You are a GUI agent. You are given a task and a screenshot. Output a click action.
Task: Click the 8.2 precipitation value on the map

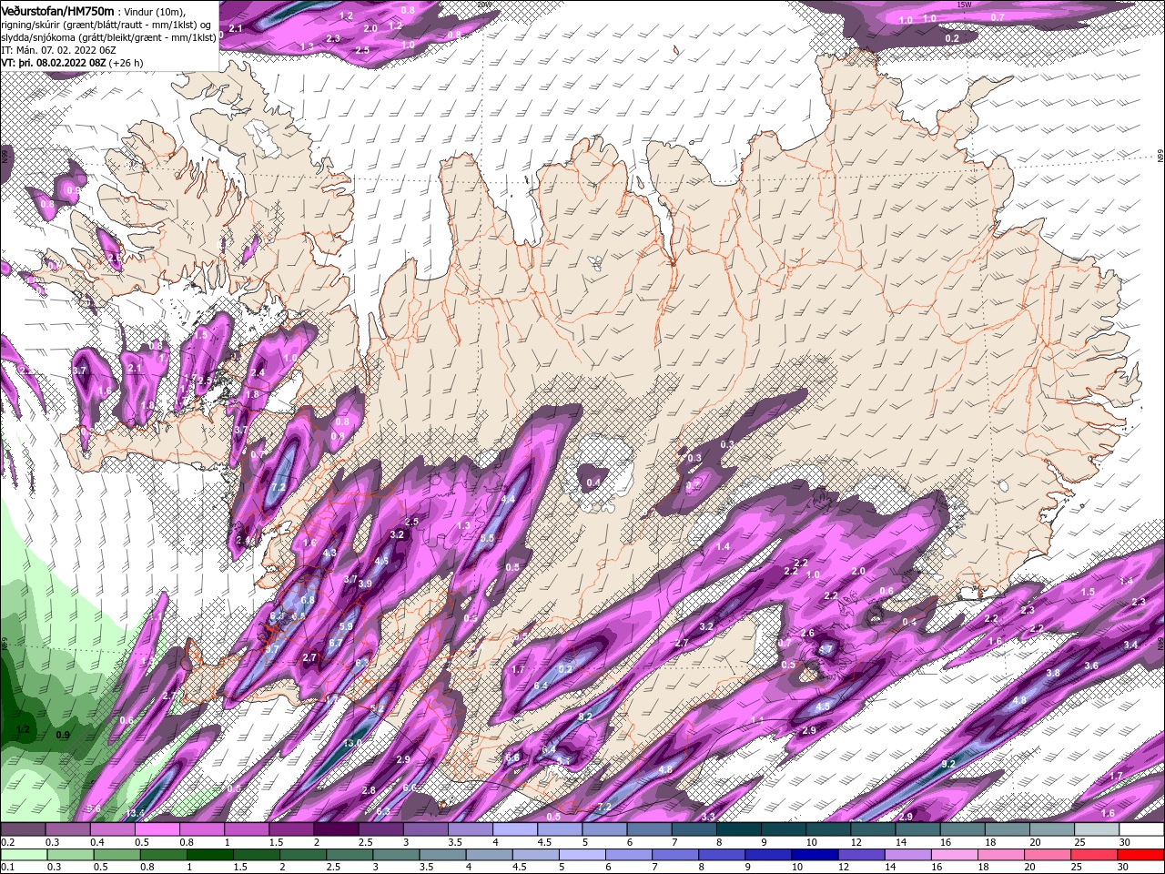click(x=585, y=717)
